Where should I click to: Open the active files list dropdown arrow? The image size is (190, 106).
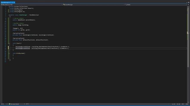pyautogui.click(x=187, y=2)
